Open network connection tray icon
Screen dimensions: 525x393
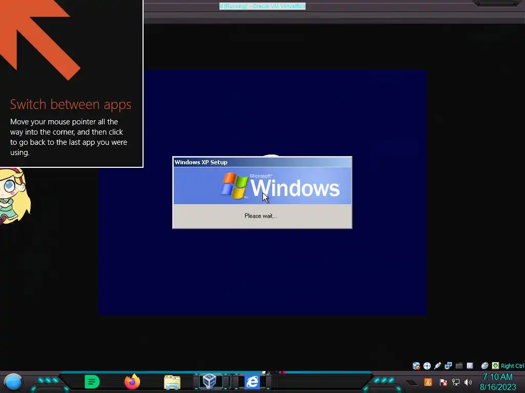pos(456,382)
